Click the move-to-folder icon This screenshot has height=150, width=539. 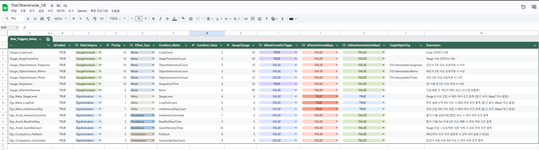pos(59,6)
